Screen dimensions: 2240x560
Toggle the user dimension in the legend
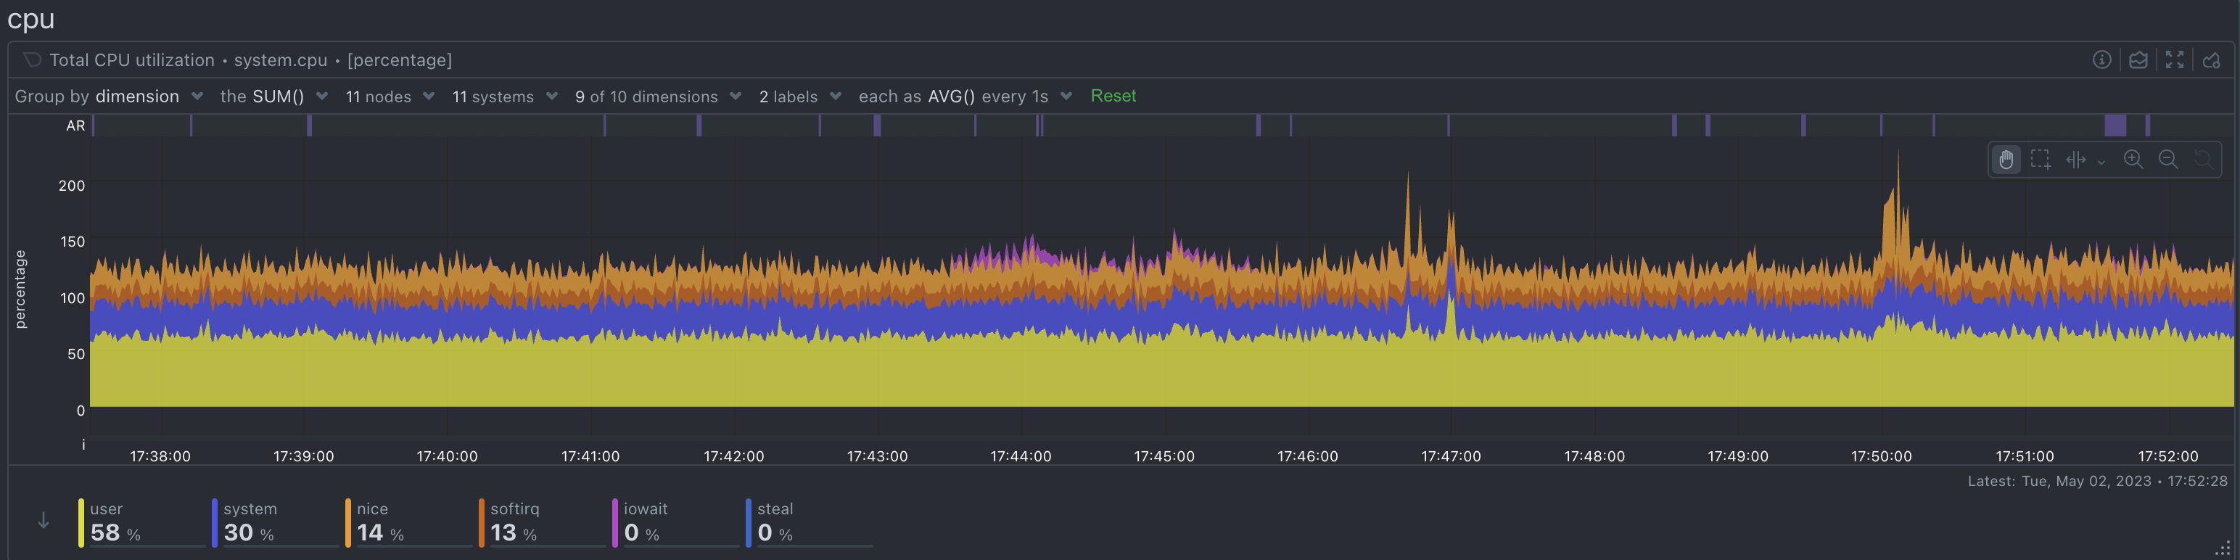(107, 522)
